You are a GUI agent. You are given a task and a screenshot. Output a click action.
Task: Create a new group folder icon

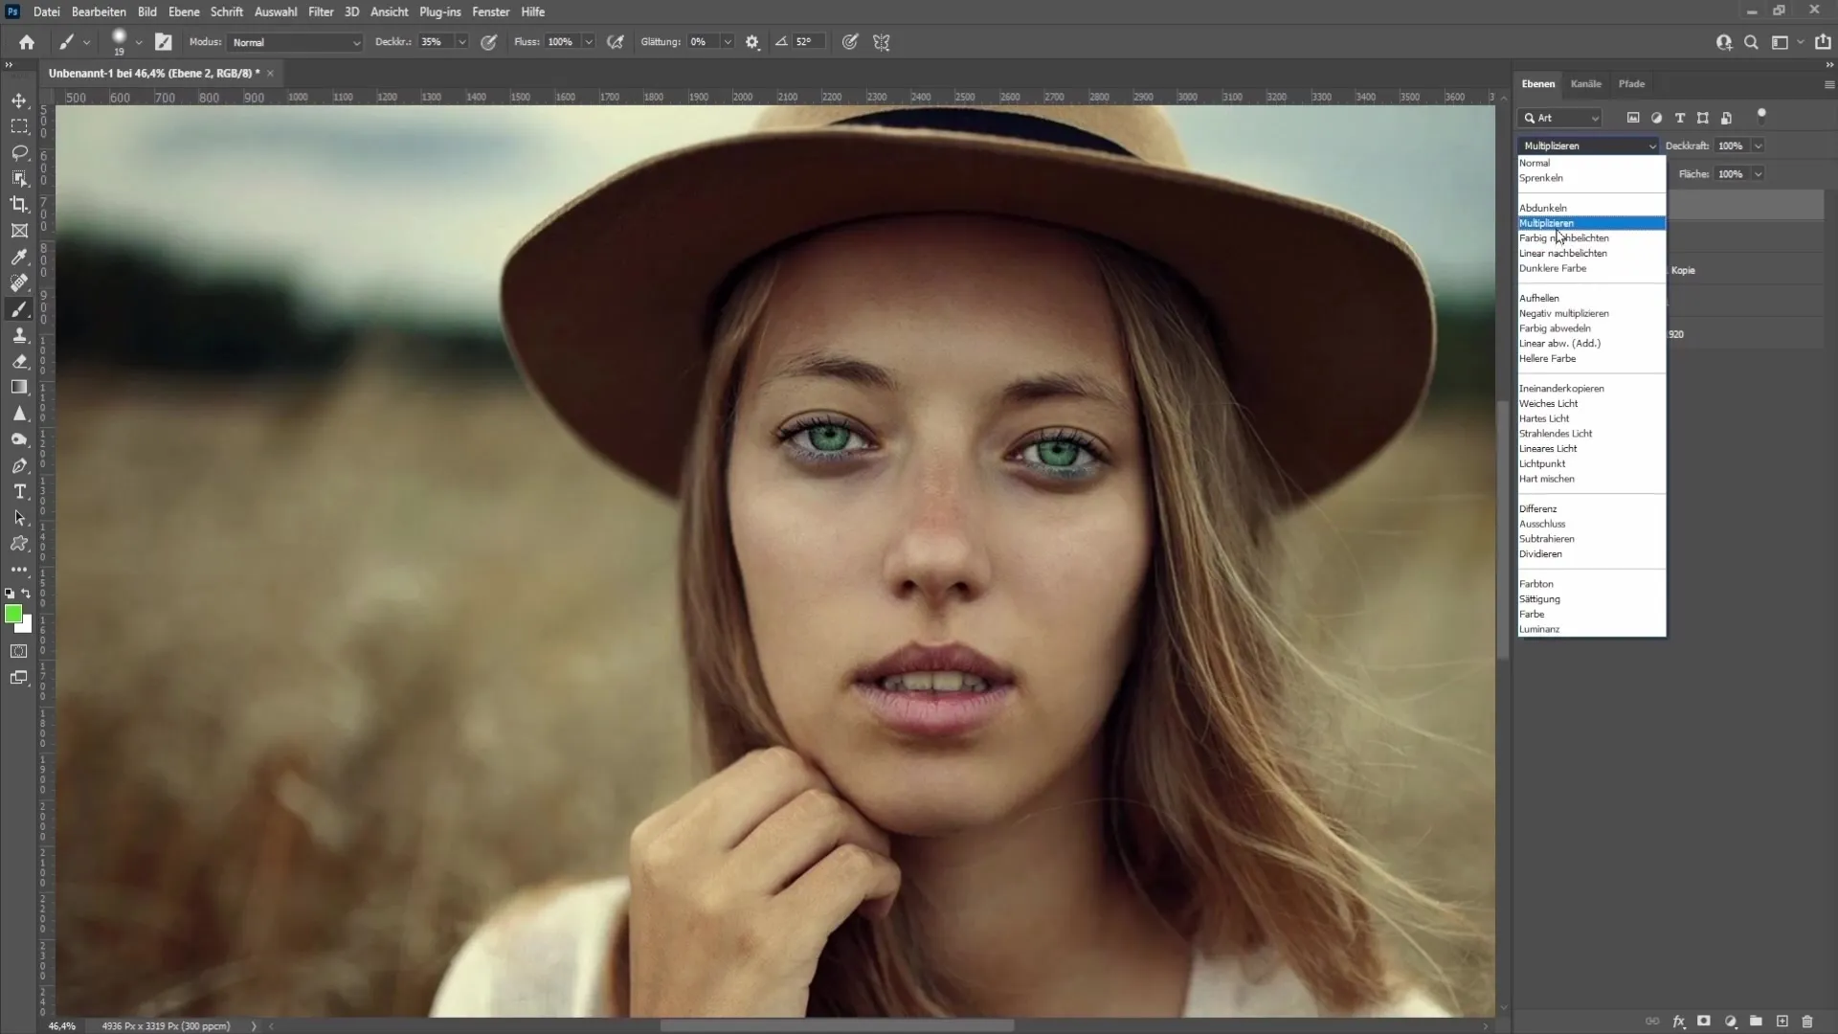[1756, 1022]
